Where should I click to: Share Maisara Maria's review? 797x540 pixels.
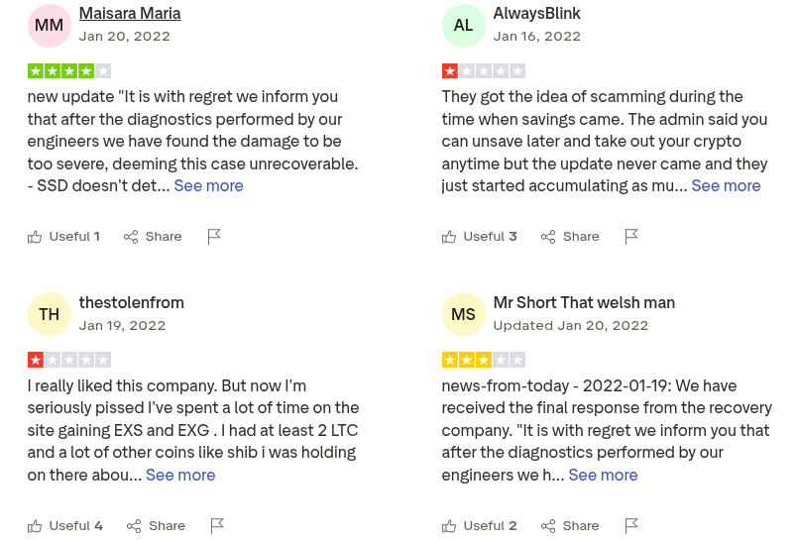(153, 237)
